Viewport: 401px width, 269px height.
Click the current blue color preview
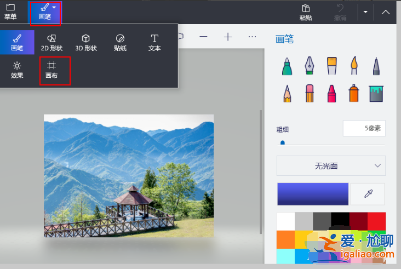(x=313, y=194)
